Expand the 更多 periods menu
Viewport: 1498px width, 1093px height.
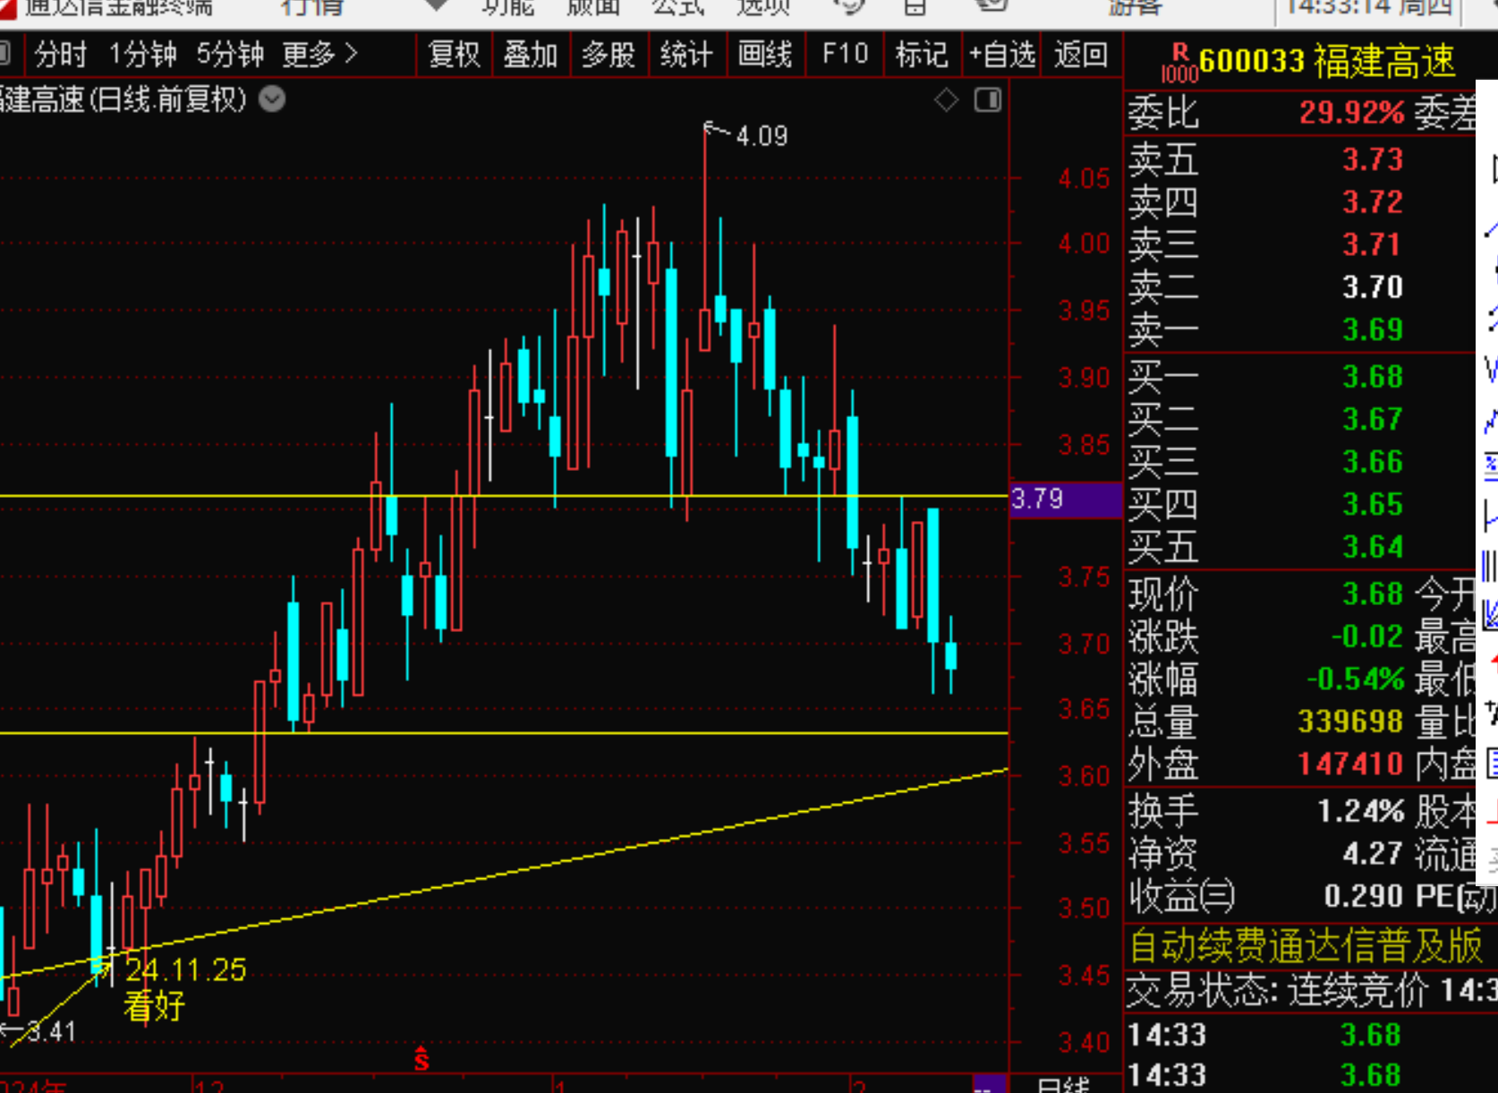(x=320, y=55)
